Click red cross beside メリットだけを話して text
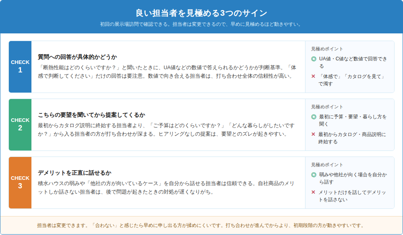Viewport: 403px width, 235px height. pos(313,192)
